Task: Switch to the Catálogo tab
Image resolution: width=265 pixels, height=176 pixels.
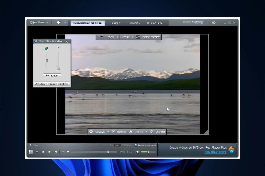Action: 115,23
